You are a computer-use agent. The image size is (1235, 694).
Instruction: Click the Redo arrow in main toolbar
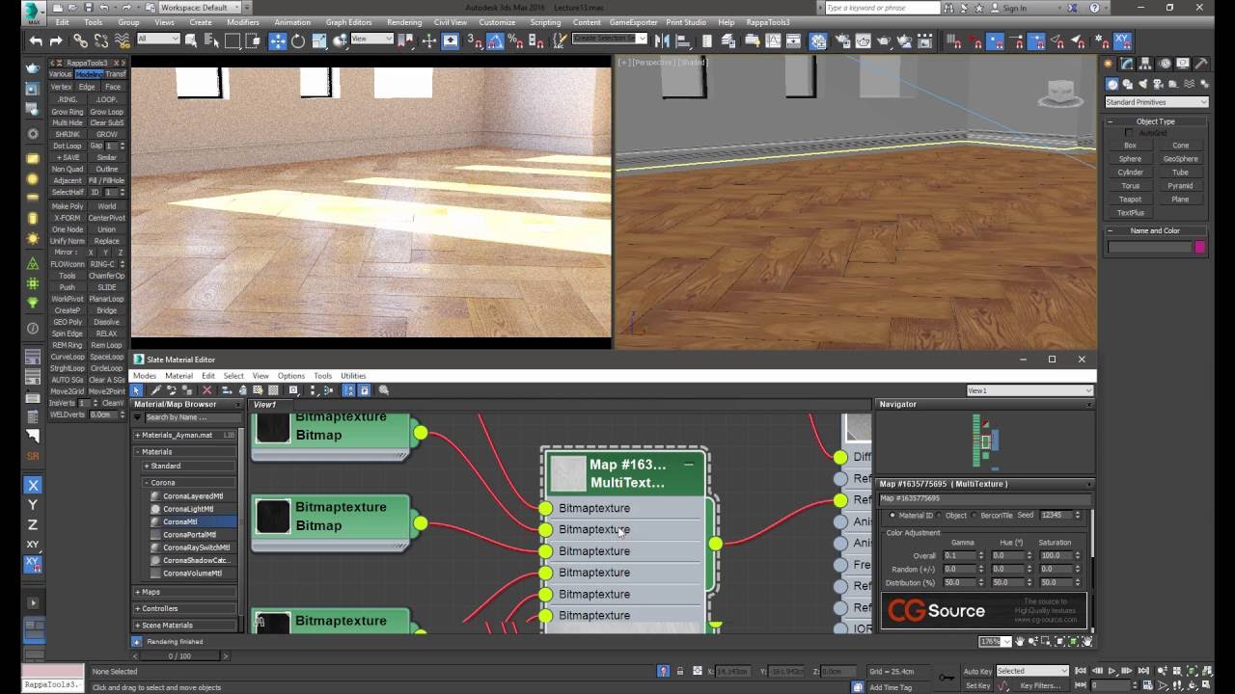click(56, 40)
